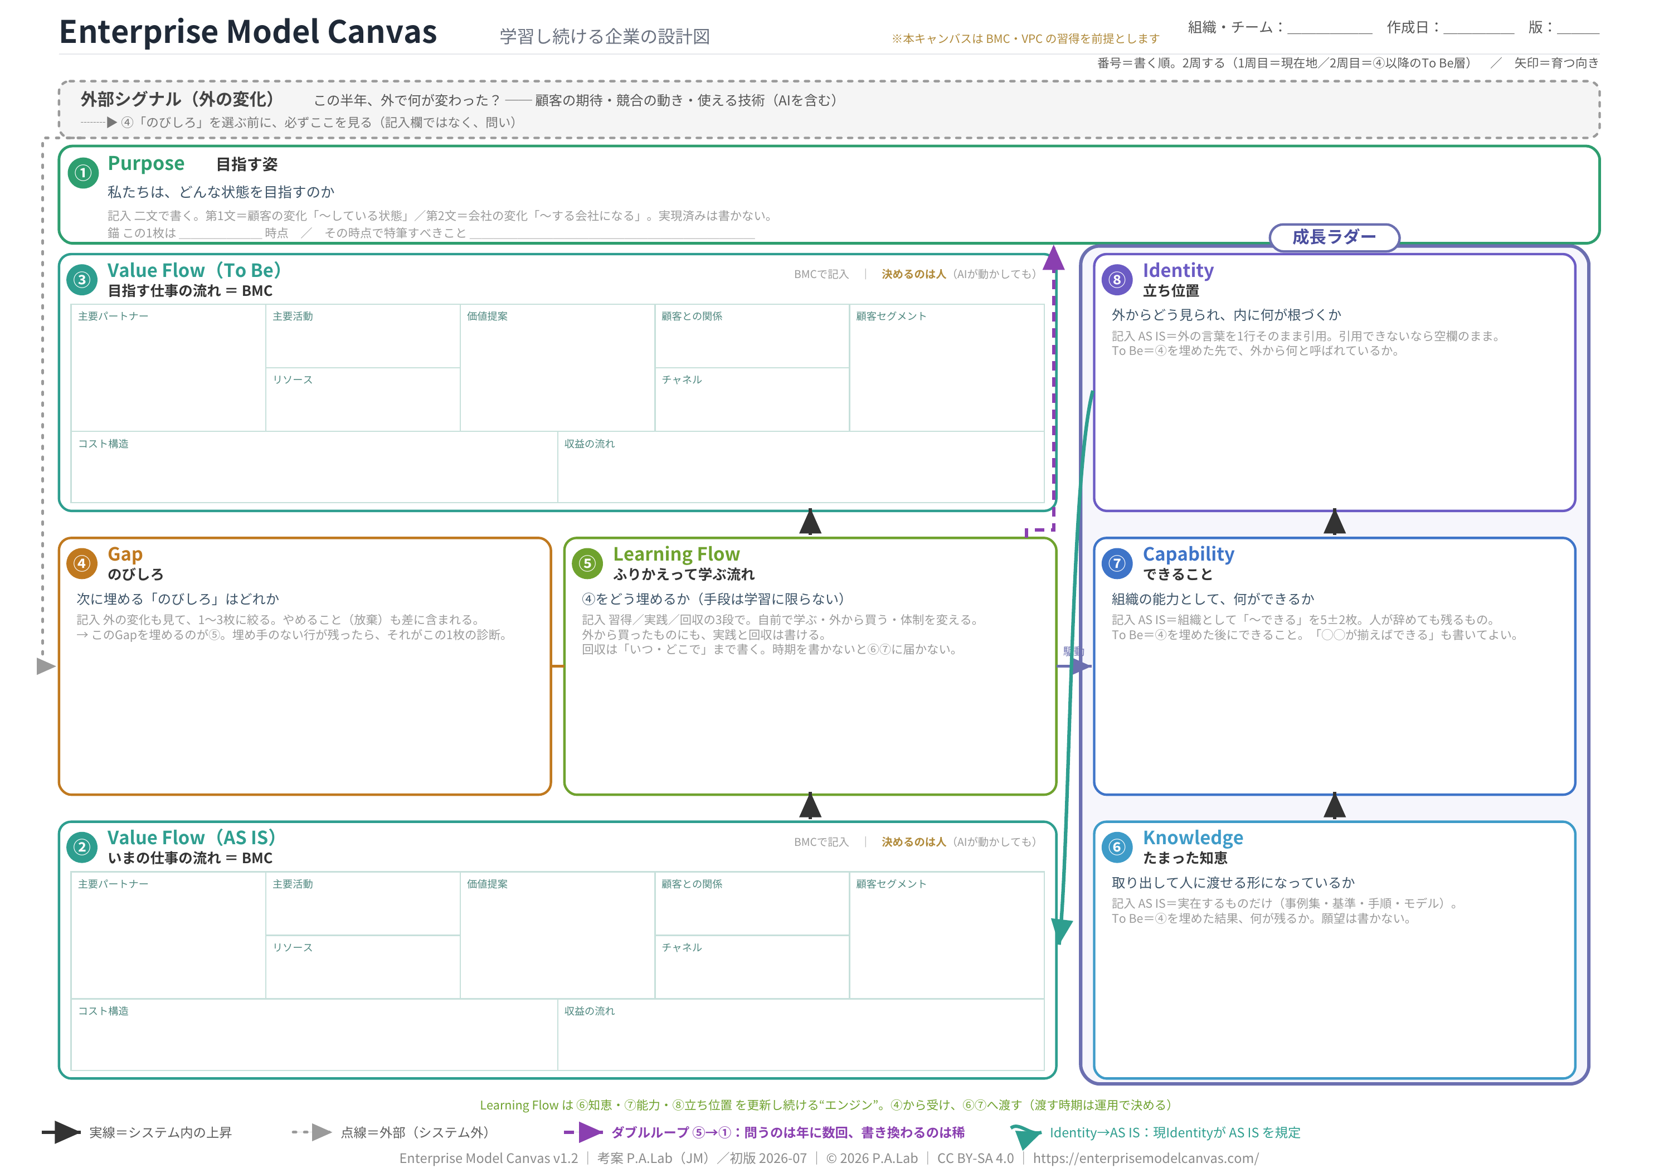The width and height of the screenshot is (1659, 1173).
Task: Click 顧客との関係 cell in Value Flow AS IS
Action: (752, 903)
